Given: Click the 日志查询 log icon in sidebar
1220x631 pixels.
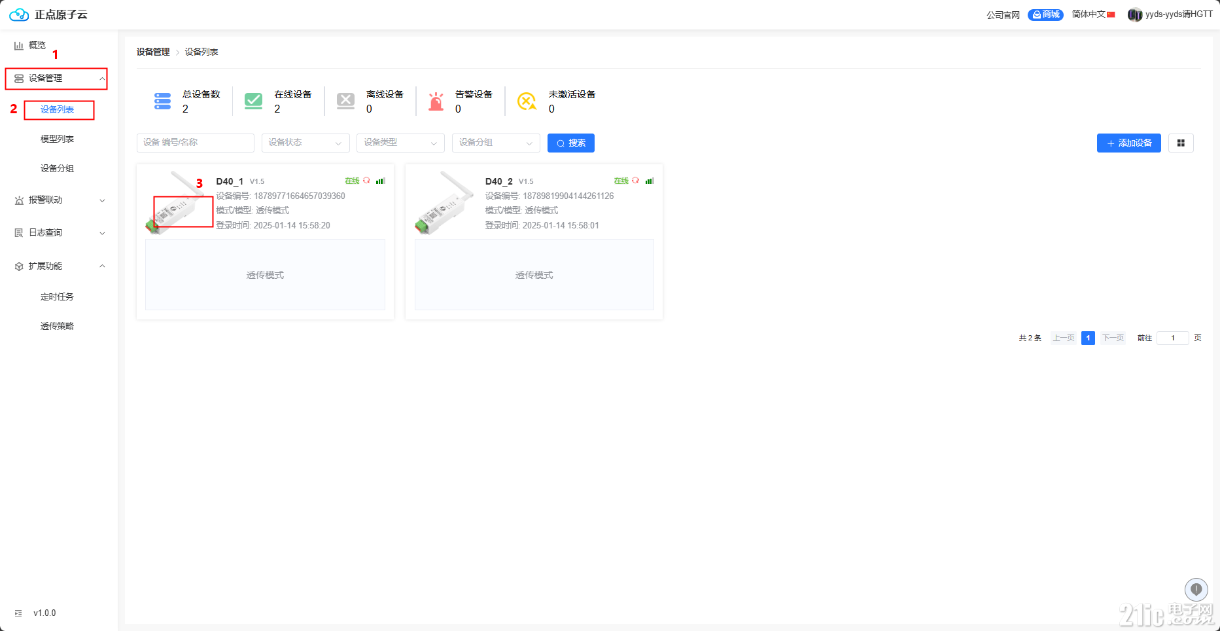Looking at the screenshot, I should tap(19, 233).
